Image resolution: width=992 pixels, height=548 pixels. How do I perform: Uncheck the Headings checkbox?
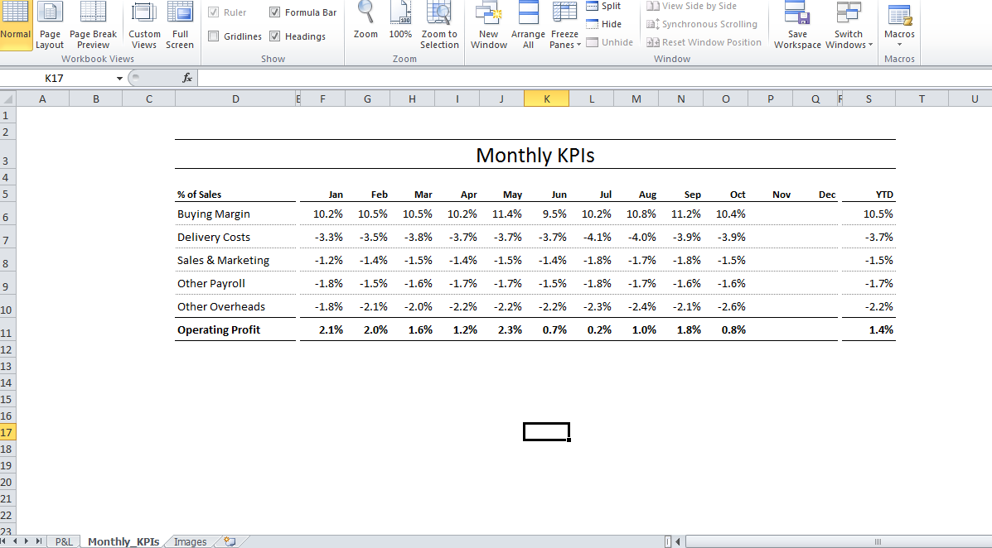pos(275,36)
